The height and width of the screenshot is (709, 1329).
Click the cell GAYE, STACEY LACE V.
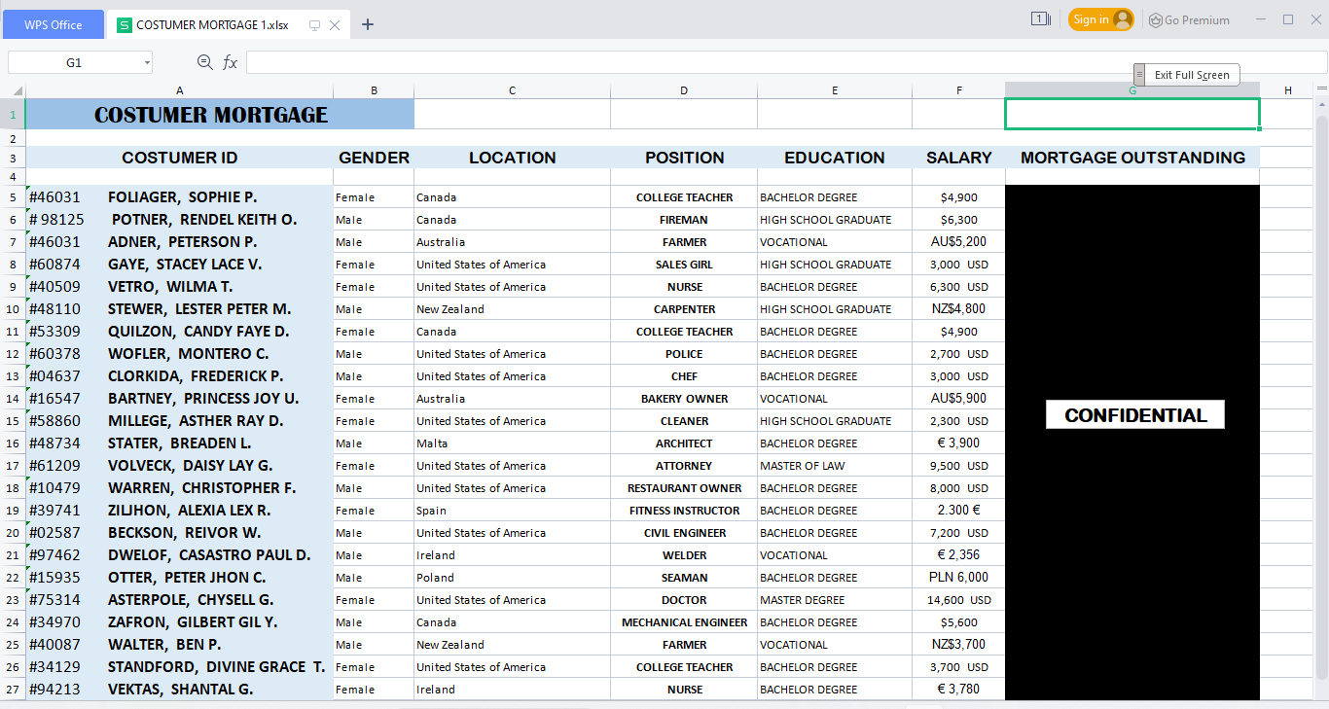click(179, 265)
